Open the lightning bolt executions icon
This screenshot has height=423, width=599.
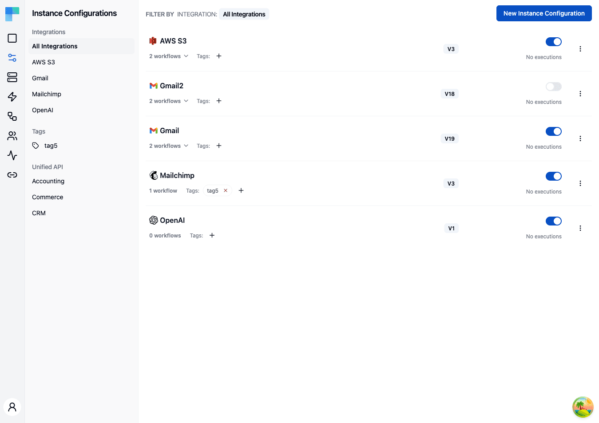pos(12,97)
